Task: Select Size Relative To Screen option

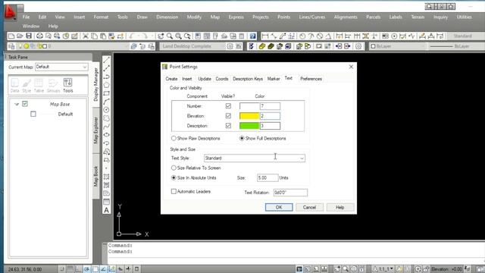Action: pos(174,168)
